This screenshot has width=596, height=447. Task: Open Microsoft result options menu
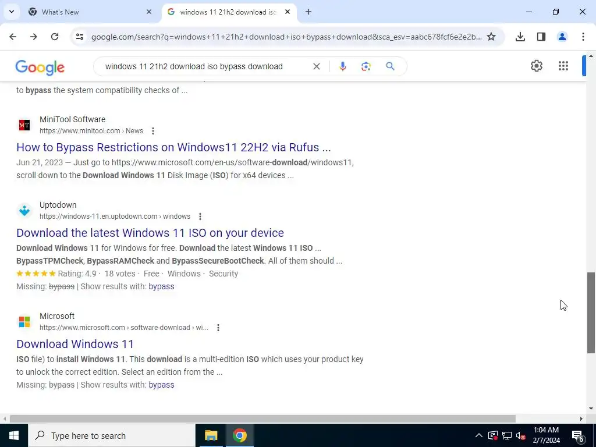(x=218, y=328)
